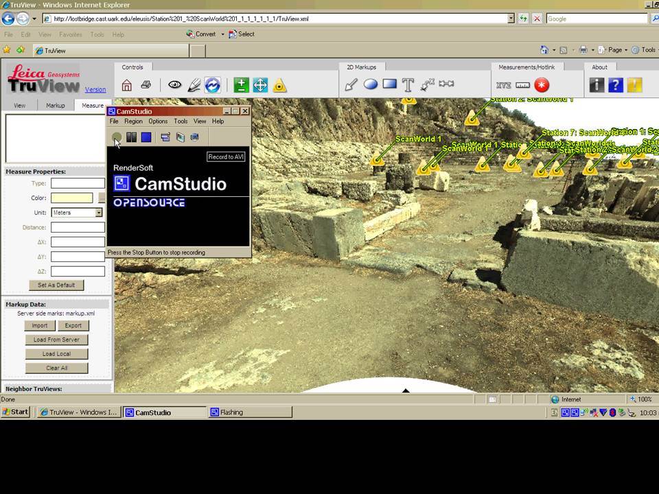Screen dimensions: 659x494
Task: Select the 2D arrow markup tool
Action: pos(351,85)
